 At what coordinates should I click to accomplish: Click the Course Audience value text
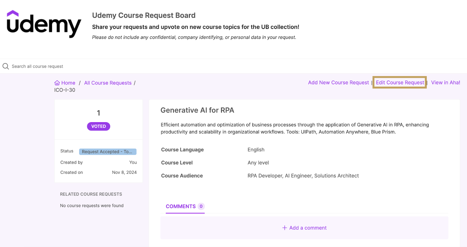303,176
